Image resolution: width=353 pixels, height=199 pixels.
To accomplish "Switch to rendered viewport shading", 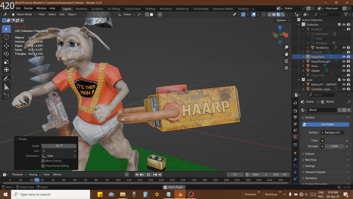I will [x=283, y=14].
